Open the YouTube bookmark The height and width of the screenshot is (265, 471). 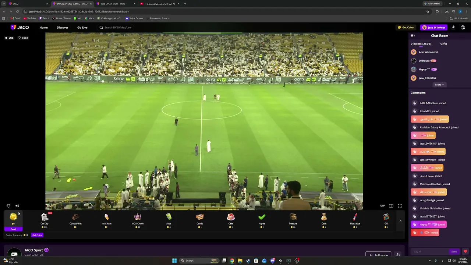tap(30, 18)
